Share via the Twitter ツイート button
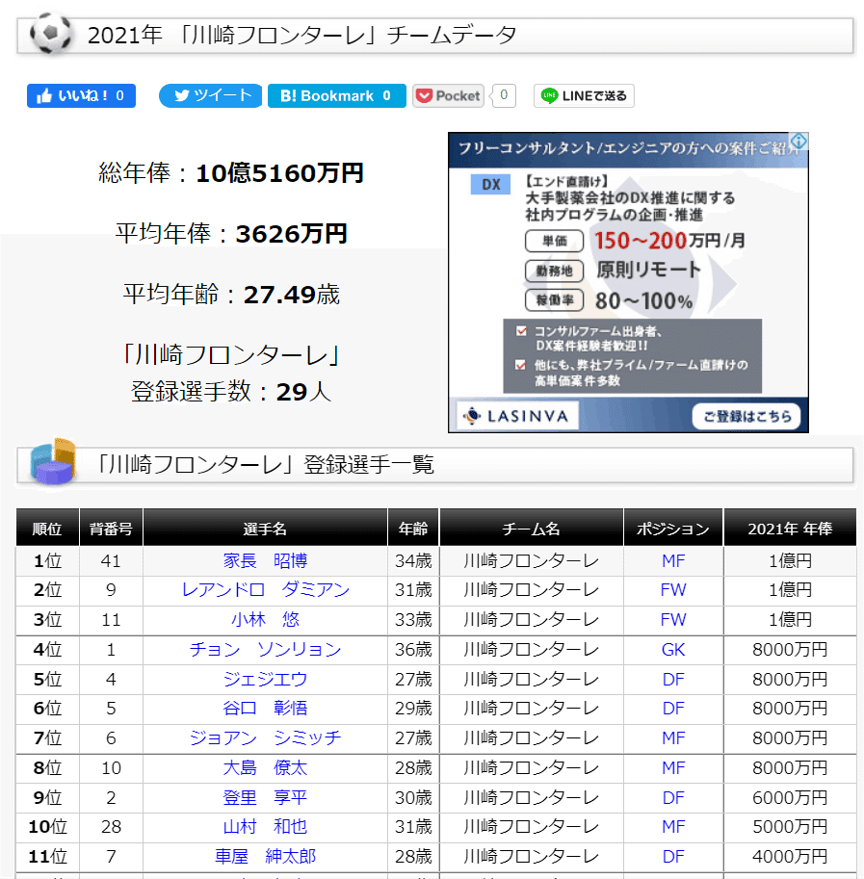864x879 pixels. coord(210,96)
